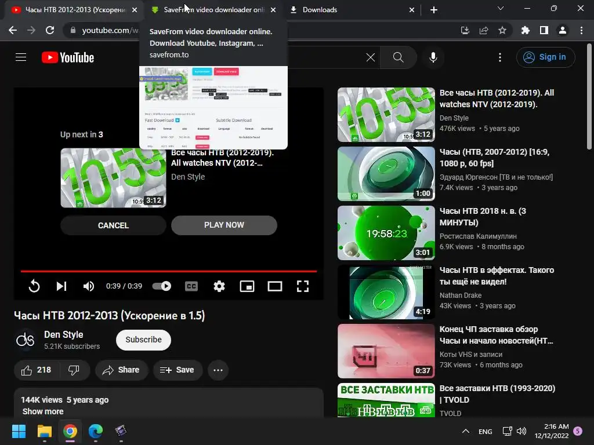
Task: Enter full screen mode
Action: (303, 286)
